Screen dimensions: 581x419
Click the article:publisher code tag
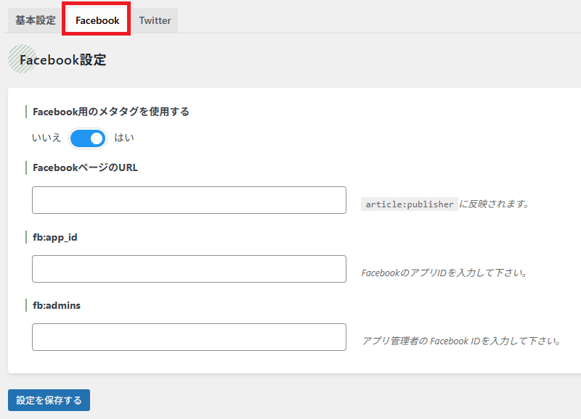(x=410, y=204)
